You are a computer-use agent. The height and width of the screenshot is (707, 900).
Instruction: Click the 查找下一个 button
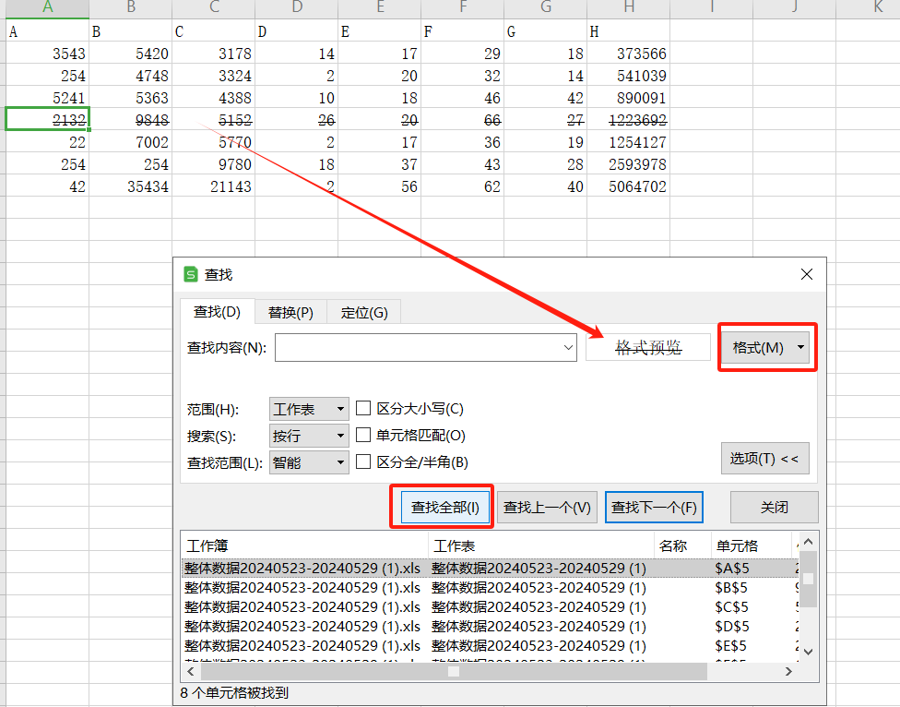pyautogui.click(x=654, y=507)
